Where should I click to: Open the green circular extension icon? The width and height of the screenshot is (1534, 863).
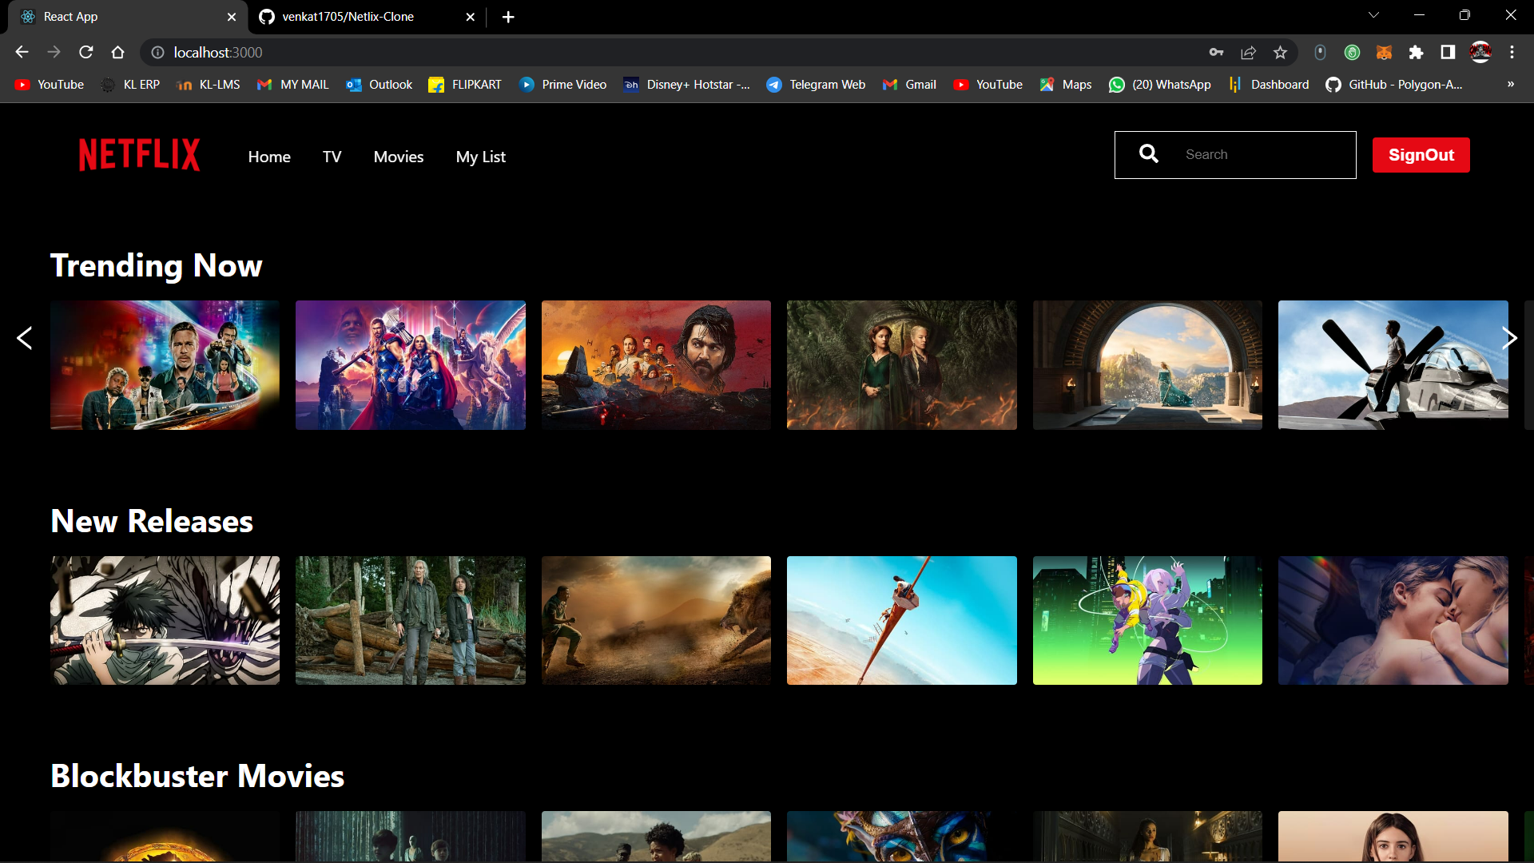[x=1352, y=52]
